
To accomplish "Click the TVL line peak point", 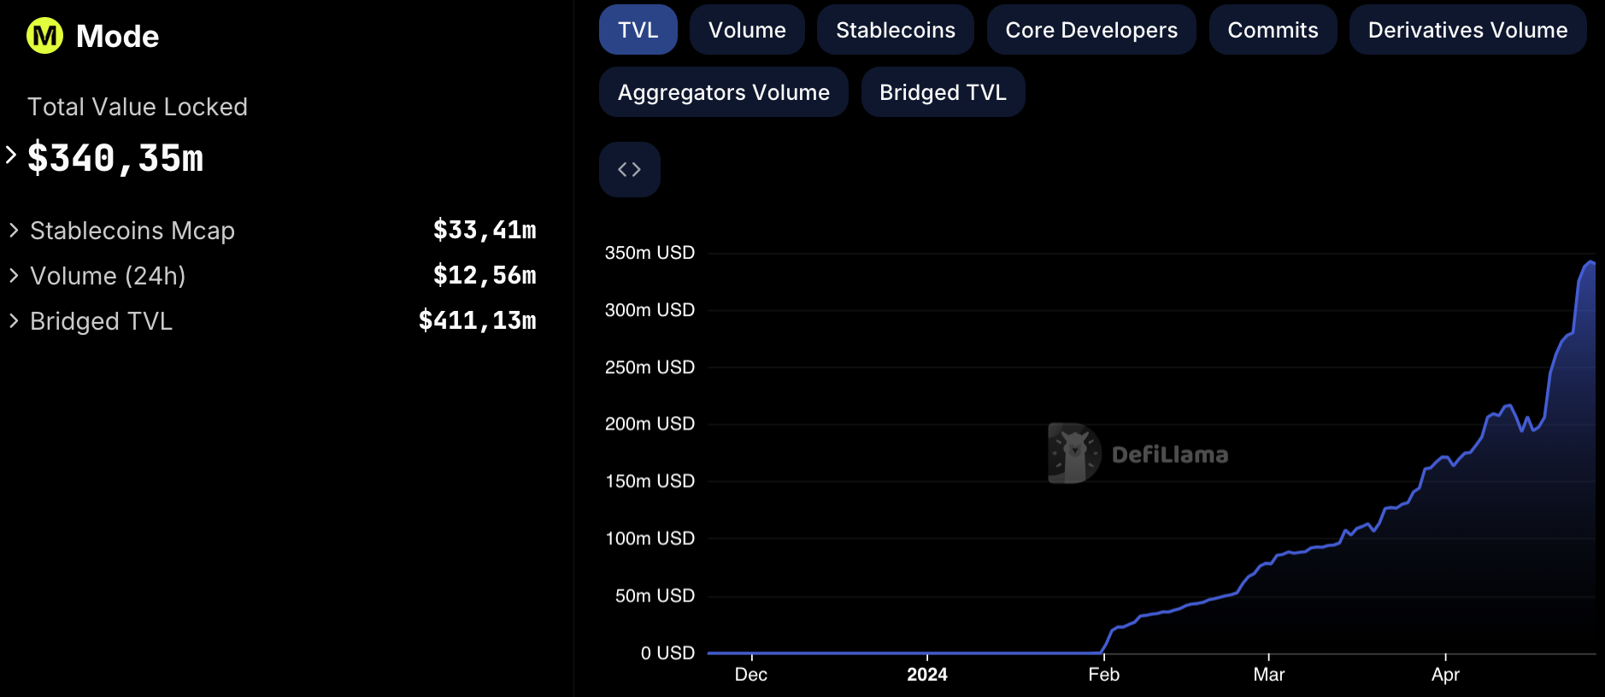I will [x=1590, y=262].
